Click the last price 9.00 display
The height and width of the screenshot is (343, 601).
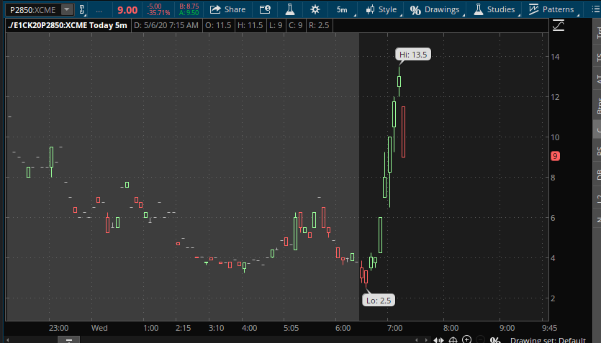[x=127, y=10]
